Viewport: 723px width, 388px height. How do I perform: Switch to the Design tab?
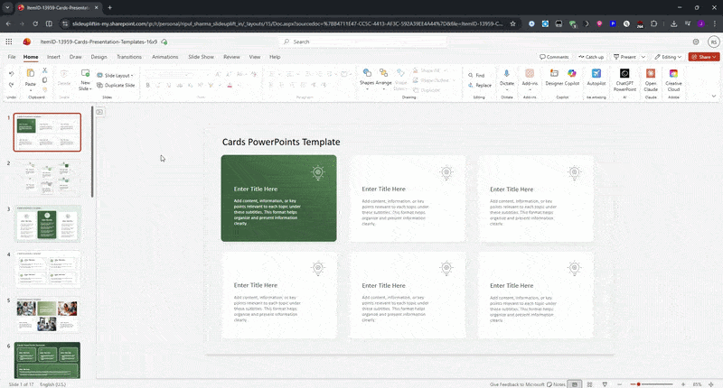[x=99, y=57]
